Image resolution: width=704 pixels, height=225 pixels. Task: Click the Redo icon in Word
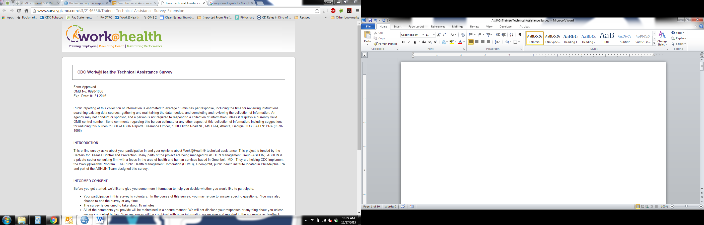384,20
